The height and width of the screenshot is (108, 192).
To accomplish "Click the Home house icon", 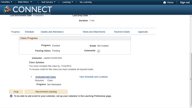I will [164, 2].
